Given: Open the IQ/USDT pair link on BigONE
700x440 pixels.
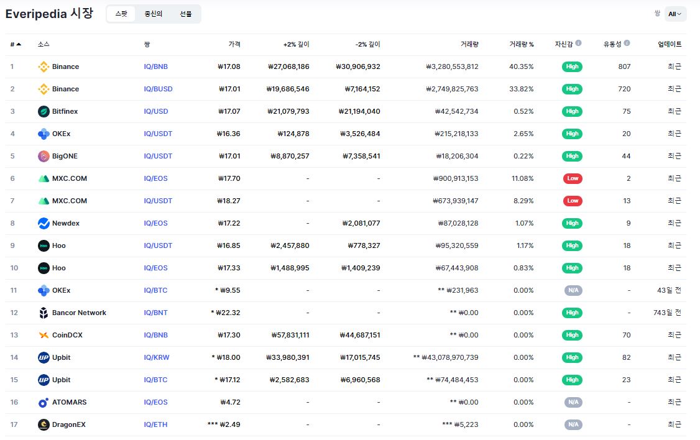Looking at the screenshot, I should click(158, 156).
